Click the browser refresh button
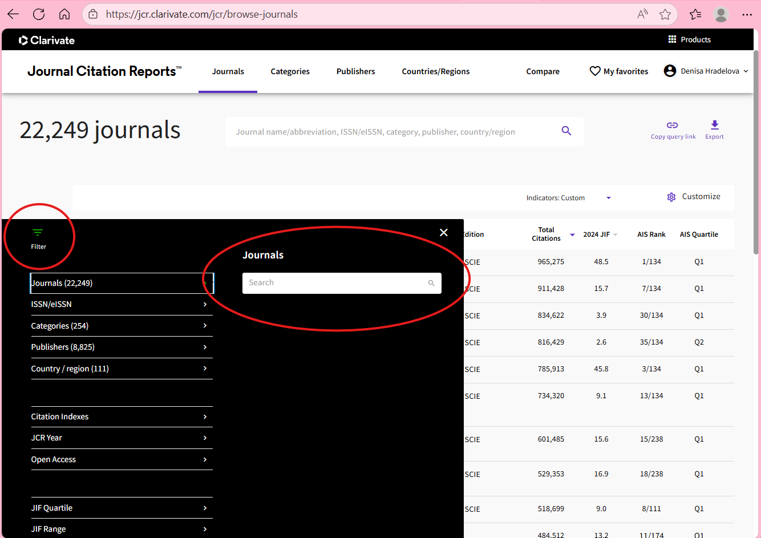This screenshot has height=538, width=761. click(x=39, y=14)
